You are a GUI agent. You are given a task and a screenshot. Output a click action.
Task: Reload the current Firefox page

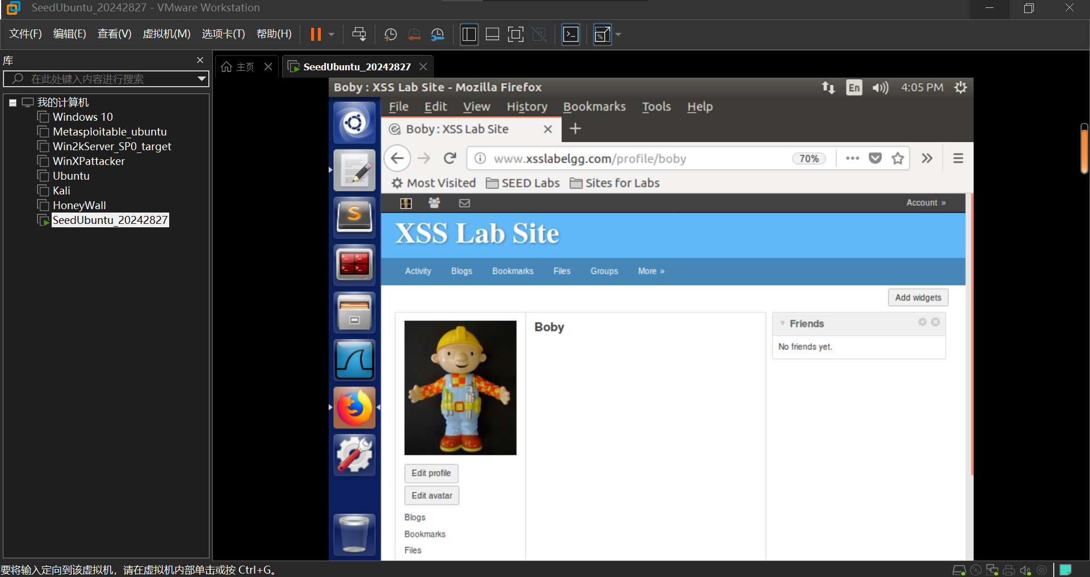pos(450,158)
